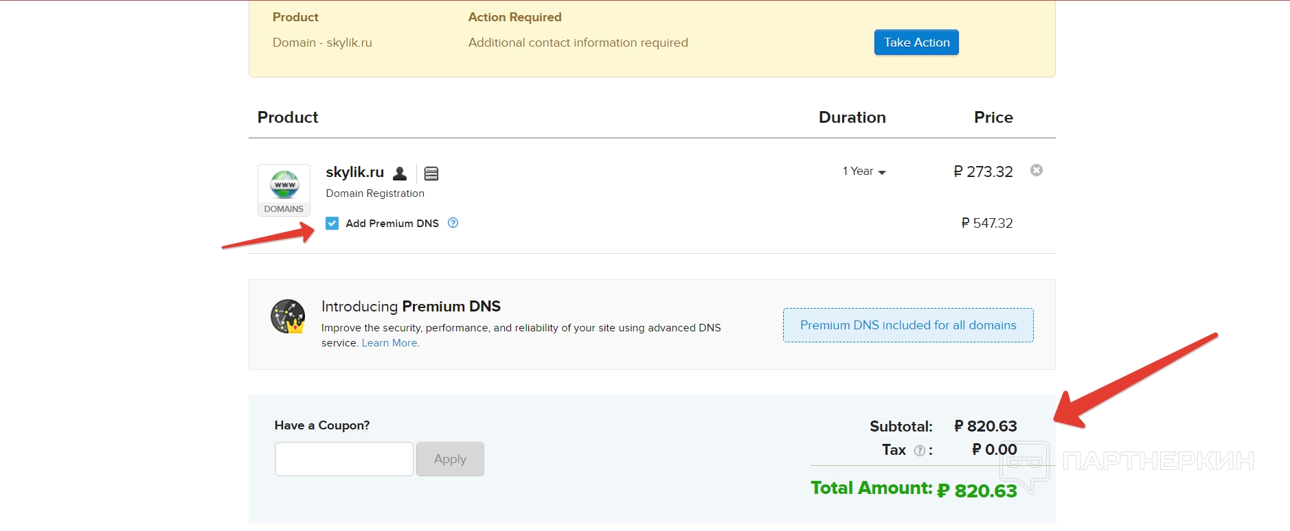The image size is (1290, 531).
Task: Open the 1 Year duration dropdown
Action: point(864,172)
